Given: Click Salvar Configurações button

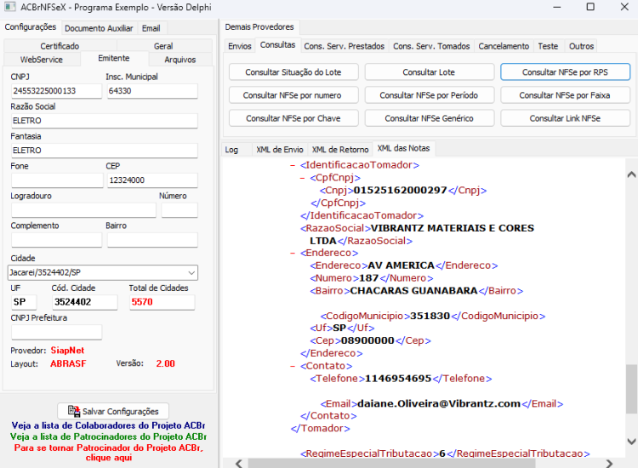Looking at the screenshot, I should coord(113,411).
